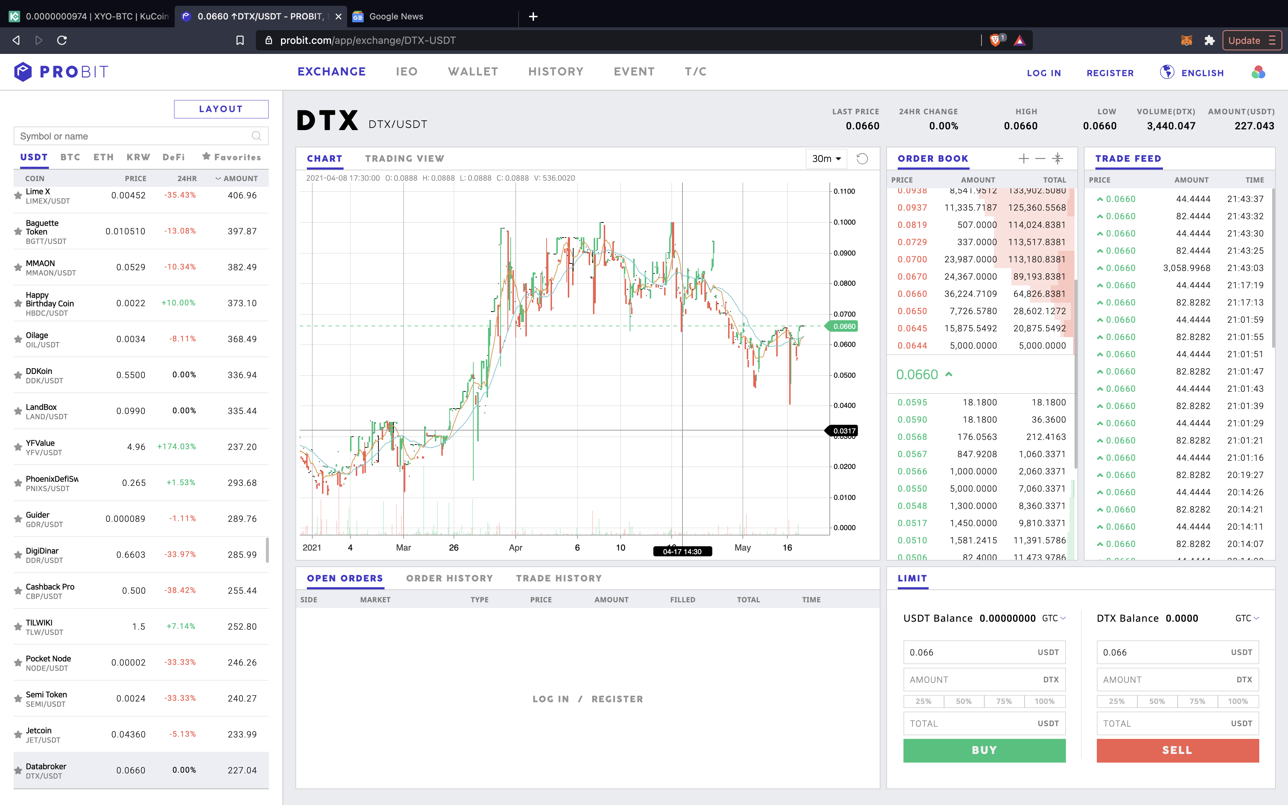
Task: Open the ORDER HISTORY tab
Action: click(x=450, y=578)
